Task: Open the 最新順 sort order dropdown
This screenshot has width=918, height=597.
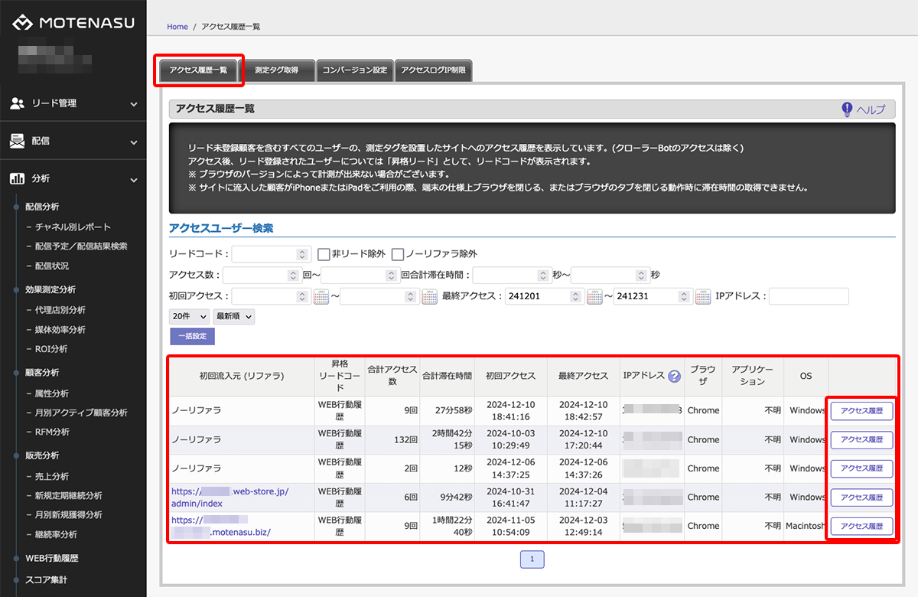Action: (234, 316)
